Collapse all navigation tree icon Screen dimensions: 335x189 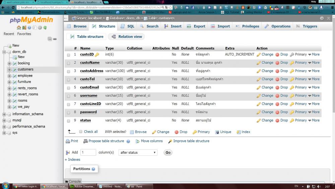(x=50, y=39)
